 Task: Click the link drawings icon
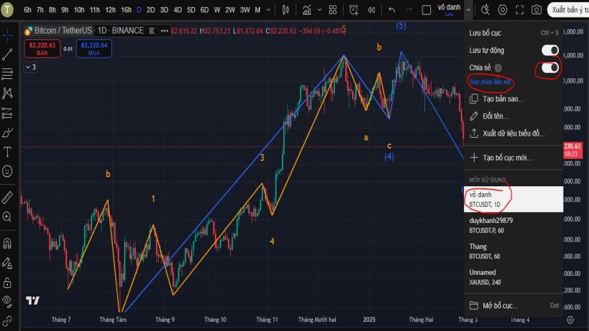click(7, 321)
